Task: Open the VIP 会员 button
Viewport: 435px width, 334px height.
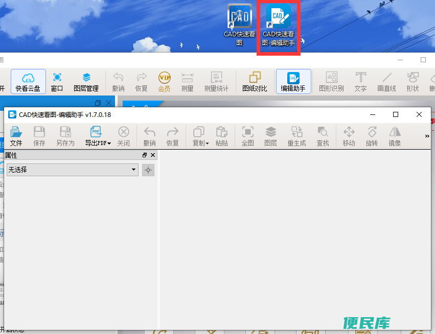Action: pos(164,82)
